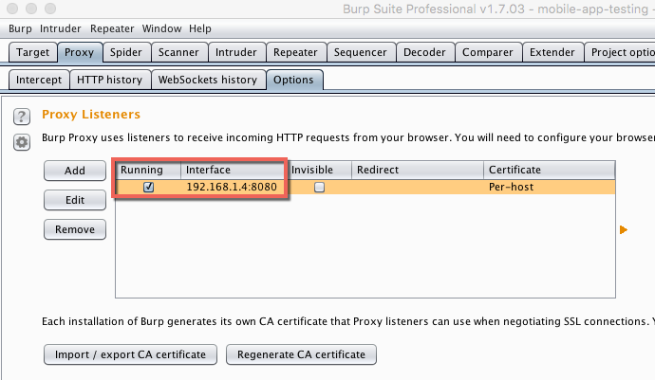Image resolution: width=655 pixels, height=380 pixels.
Task: Open the Proxy Listeners settings gear icon
Action: [x=22, y=143]
